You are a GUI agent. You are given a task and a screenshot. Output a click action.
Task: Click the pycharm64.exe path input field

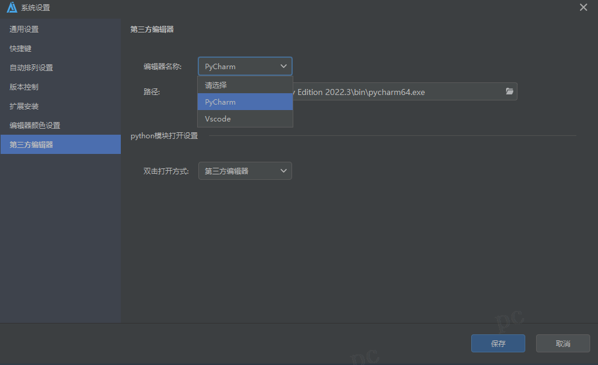(397, 92)
